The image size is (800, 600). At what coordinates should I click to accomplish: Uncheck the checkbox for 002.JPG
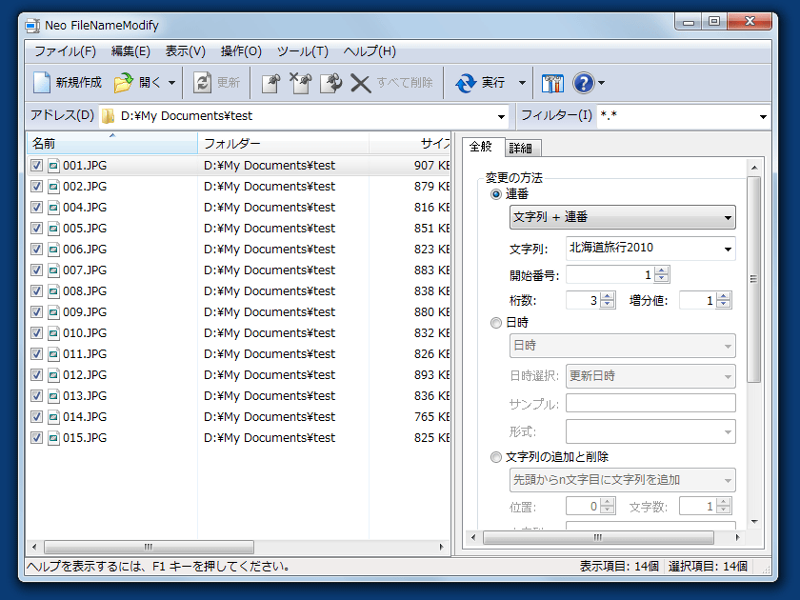[36, 187]
